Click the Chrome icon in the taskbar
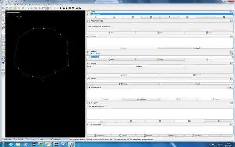Screen dimensions: 235x147 click(x=41, y=144)
